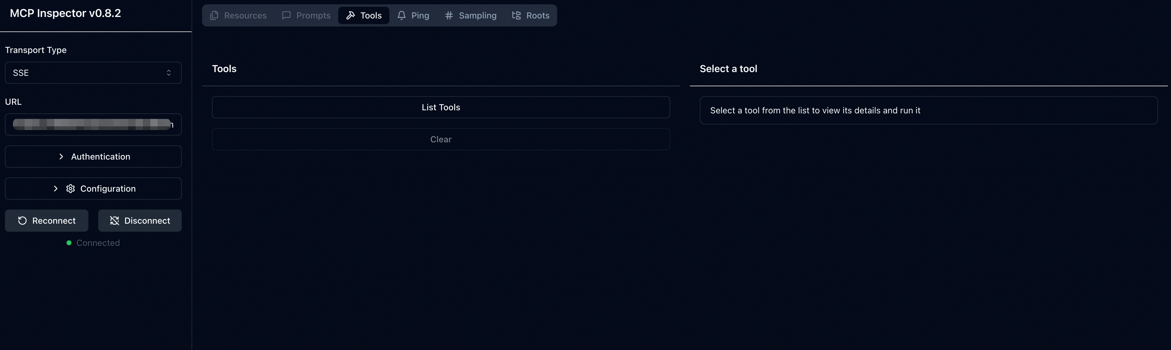Expand the Authentication section chevron
This screenshot has width=1171, height=350.
point(61,157)
